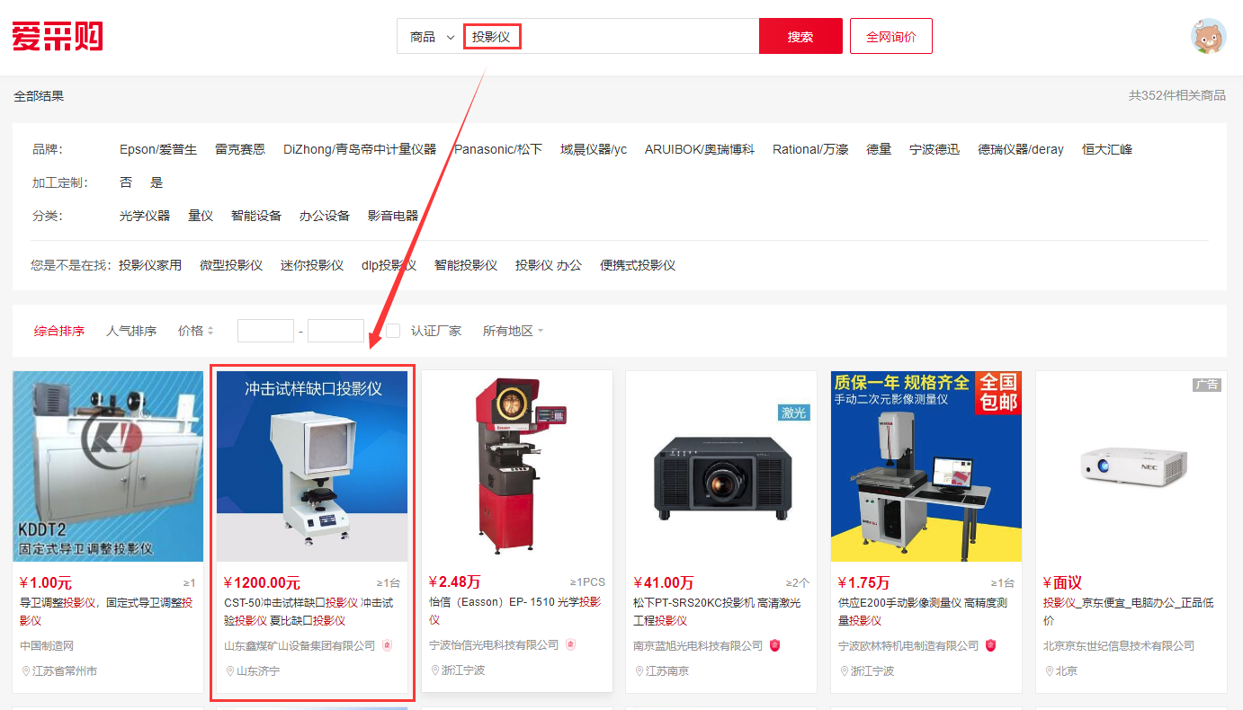Click the 全网询价 button

pyautogui.click(x=891, y=36)
